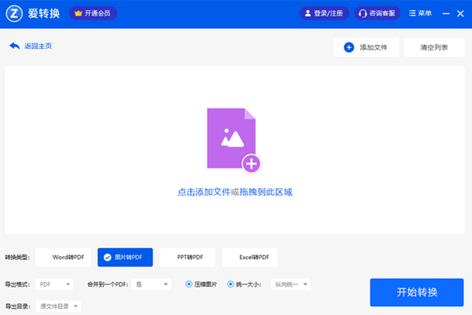This screenshot has height=315, width=472.
Task: Switch to Word转PDF conversion type
Action: coord(63,258)
